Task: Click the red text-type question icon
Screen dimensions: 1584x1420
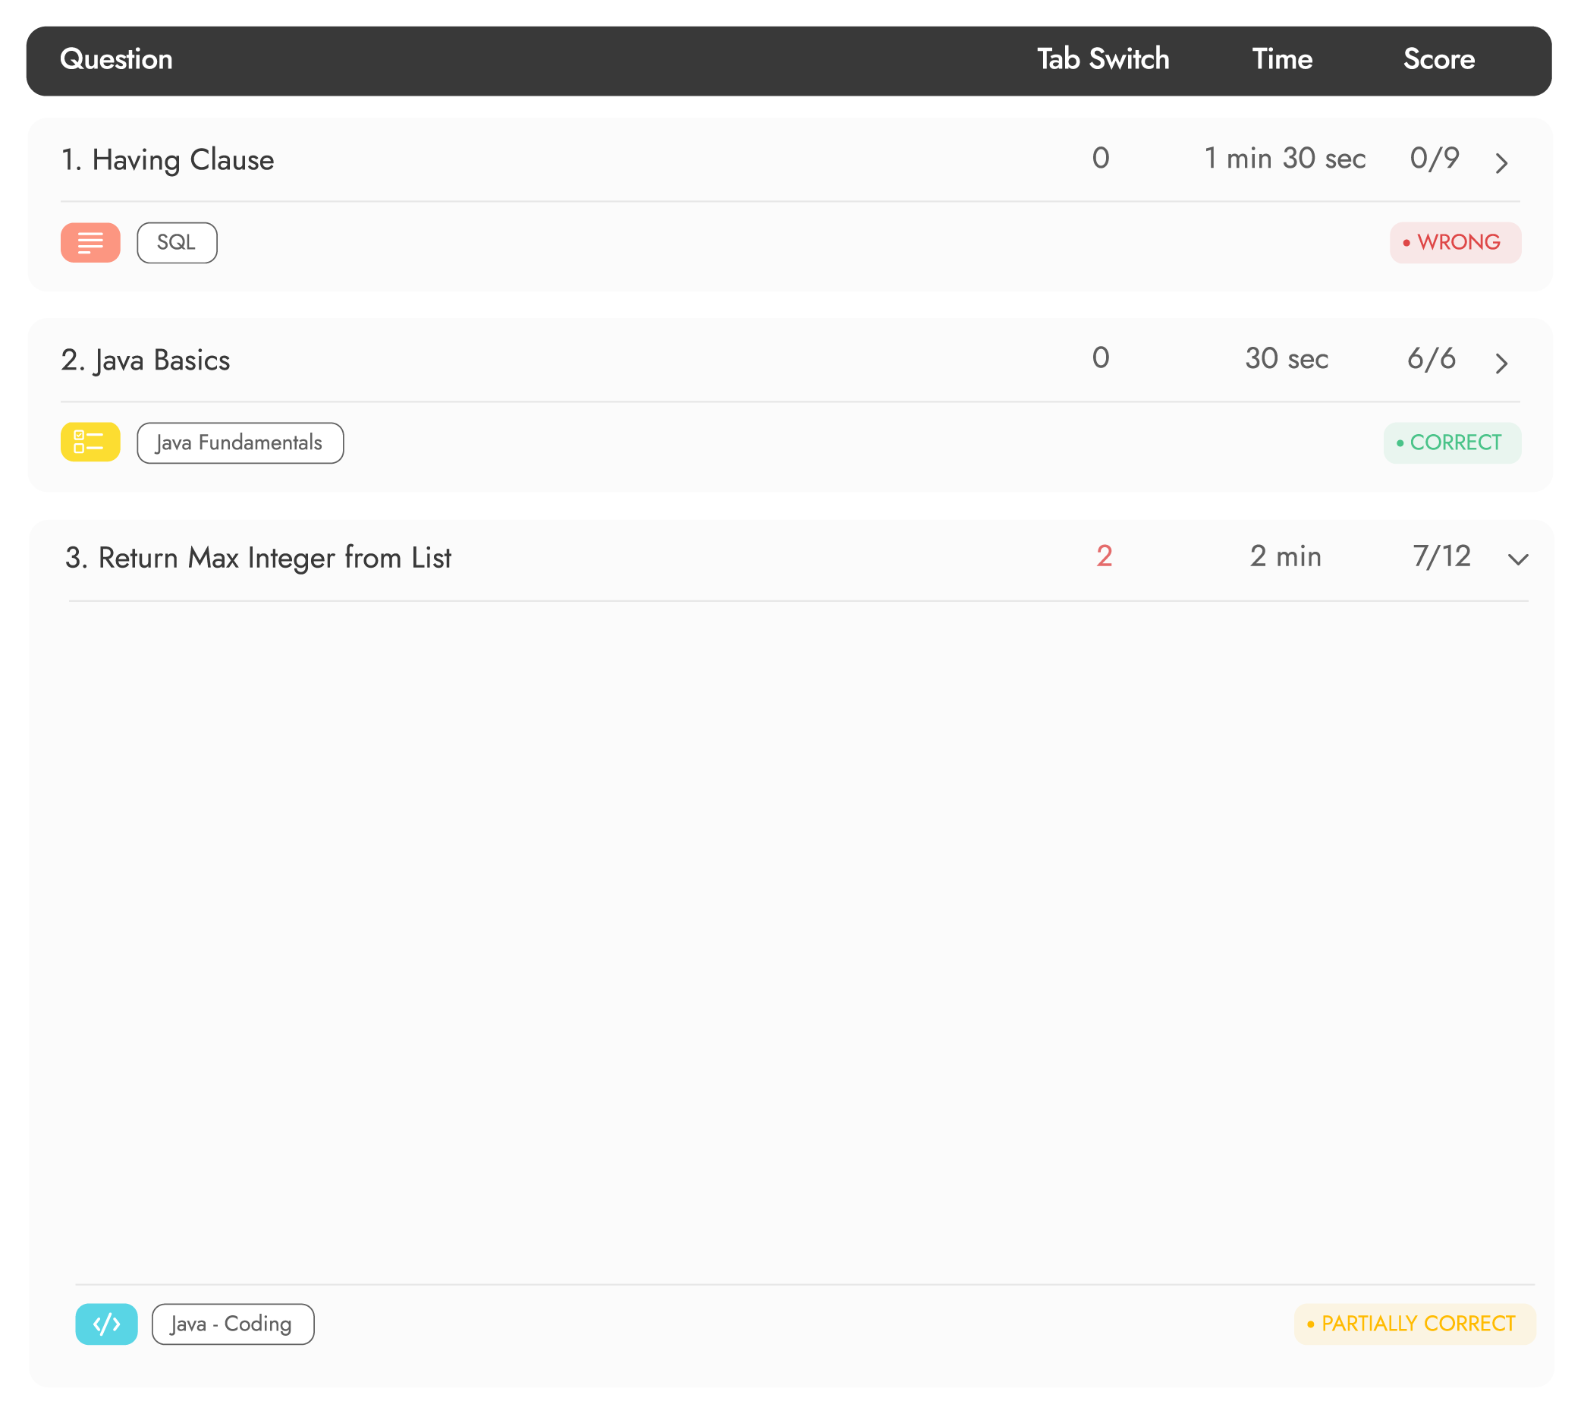Action: coord(90,243)
